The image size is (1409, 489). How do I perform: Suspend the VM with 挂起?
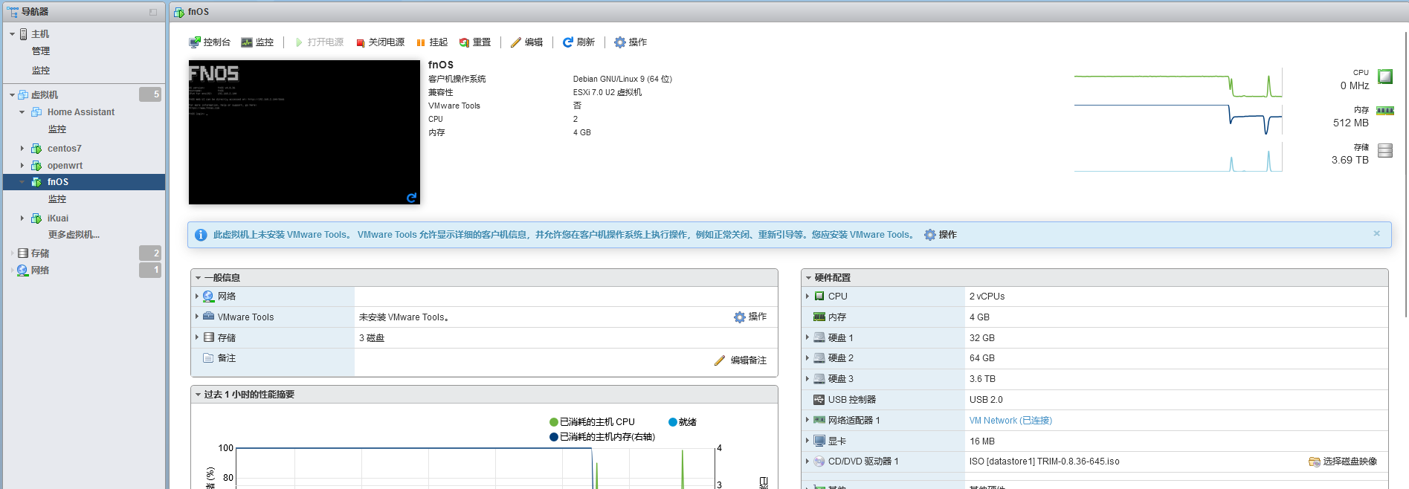[x=432, y=42]
